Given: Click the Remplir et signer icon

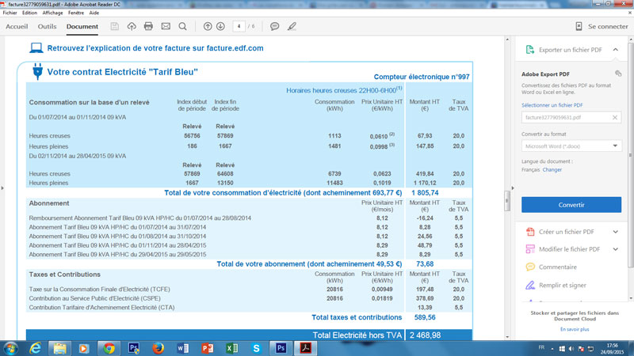Looking at the screenshot, I should (530, 285).
